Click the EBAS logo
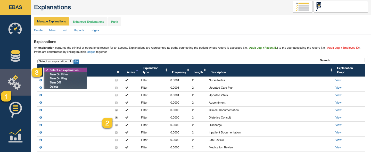This screenshot has height=152, width=371. pyautogui.click(x=15, y=7)
